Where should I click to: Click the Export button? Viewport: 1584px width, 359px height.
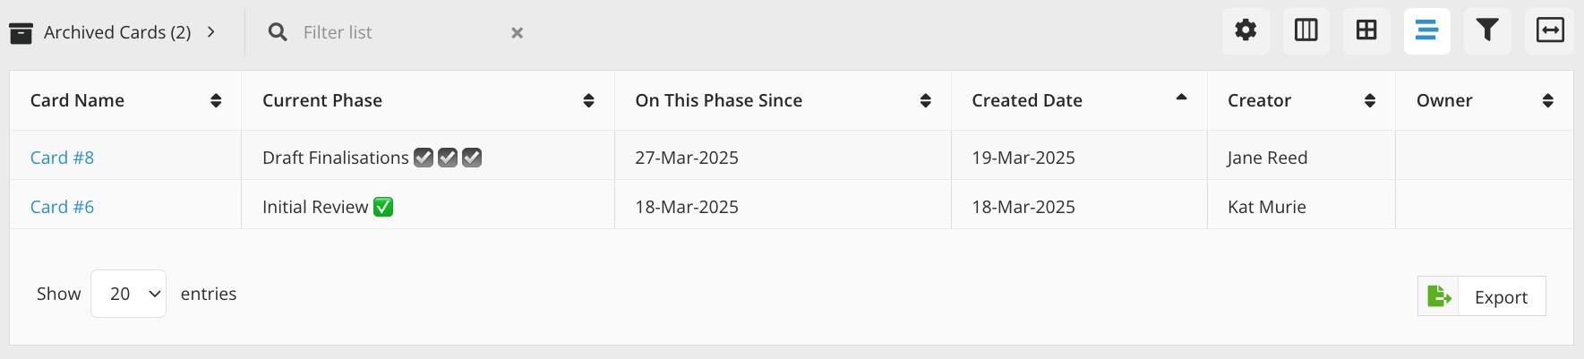point(1482,296)
